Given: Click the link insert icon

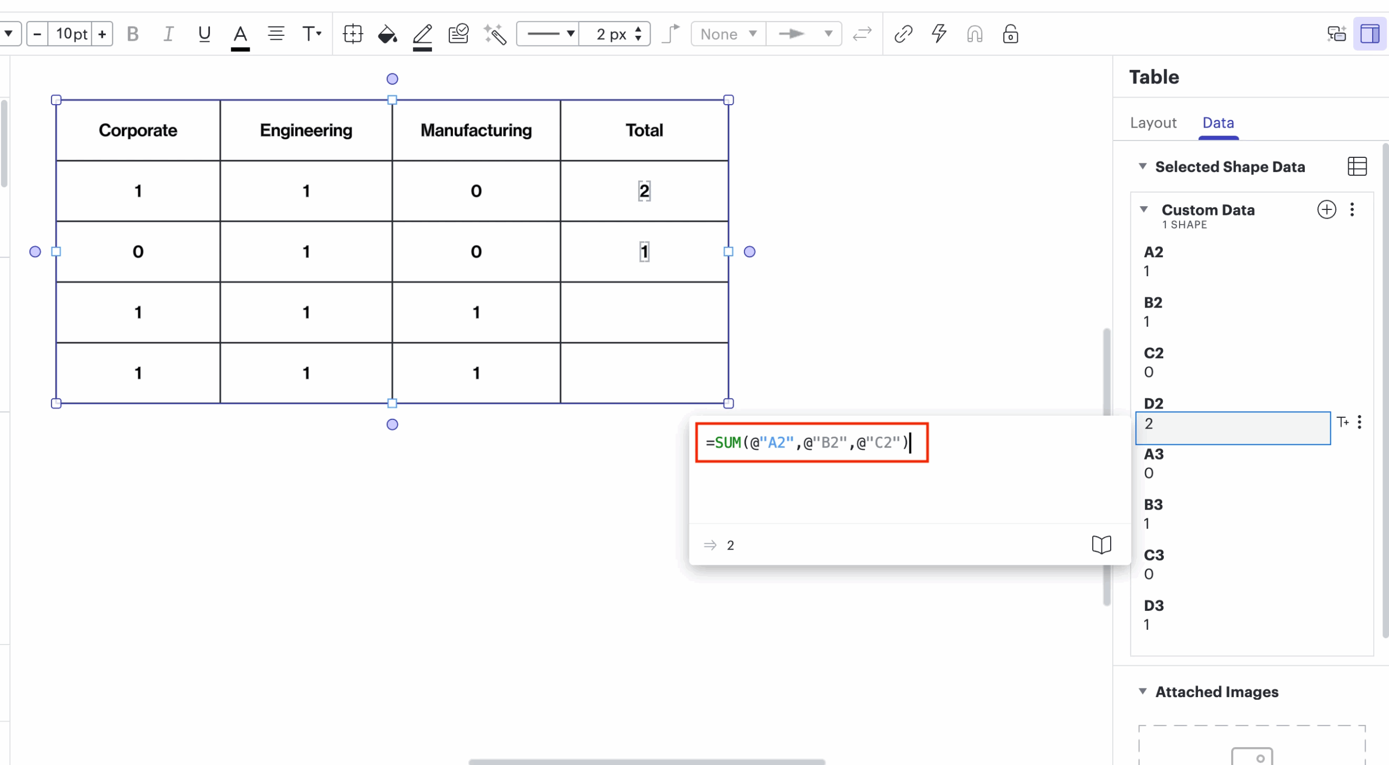Looking at the screenshot, I should (x=903, y=34).
